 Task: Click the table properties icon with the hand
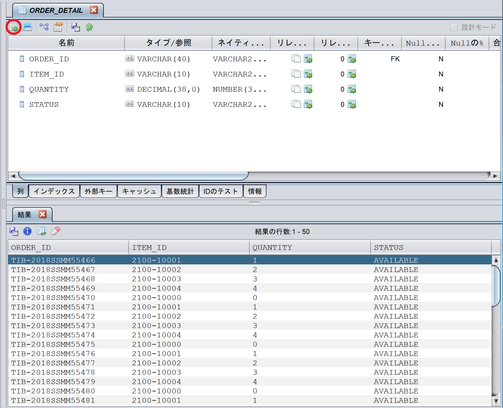pyautogui.click(x=58, y=27)
